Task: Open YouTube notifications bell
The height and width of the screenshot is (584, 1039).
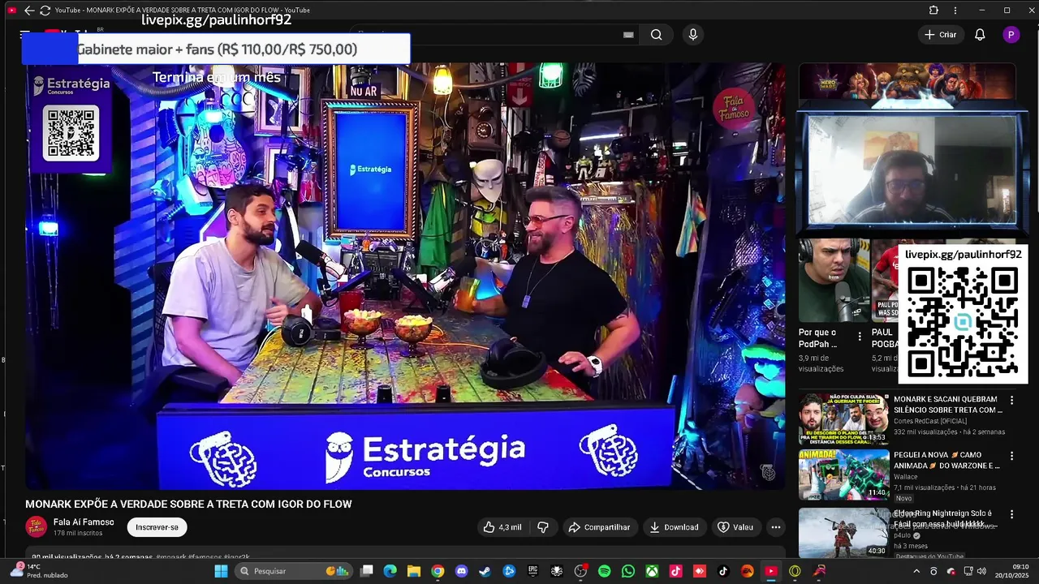Action: pos(980,35)
